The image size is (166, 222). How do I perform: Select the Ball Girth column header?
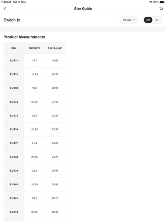(34, 48)
